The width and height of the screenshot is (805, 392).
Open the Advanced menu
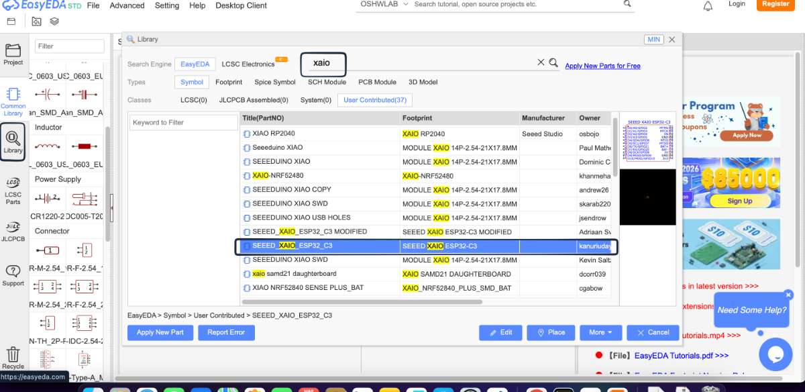[127, 5]
